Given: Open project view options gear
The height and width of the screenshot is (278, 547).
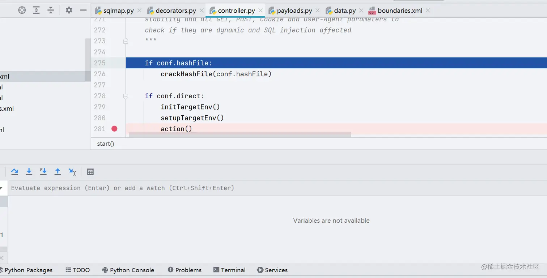Looking at the screenshot, I should coord(69,10).
